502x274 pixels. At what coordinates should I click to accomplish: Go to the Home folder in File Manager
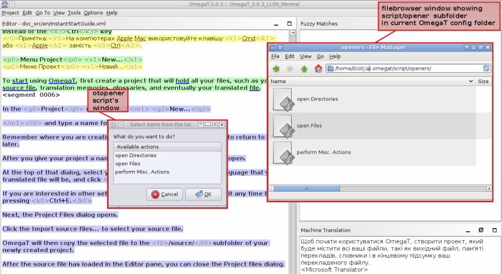pyautogui.click(x=318, y=68)
